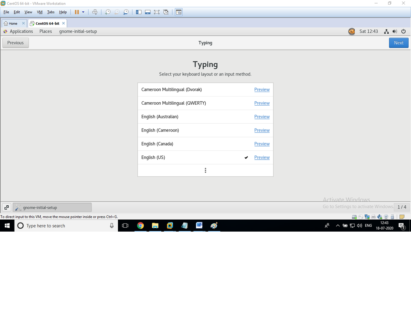411x309 pixels.
Task: Open the VM menu
Action: 40,12
